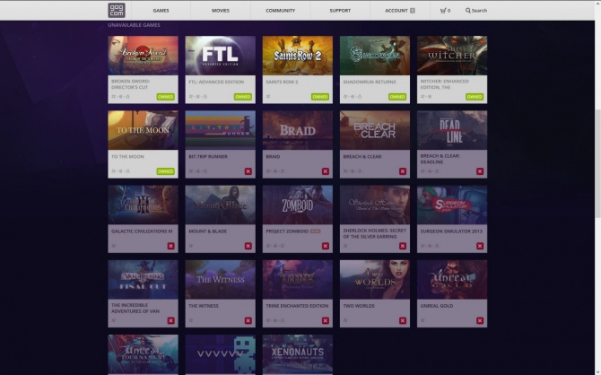The height and width of the screenshot is (375, 601).
Task: Open Broken Sword Director's Cut cover
Action: coord(143,56)
